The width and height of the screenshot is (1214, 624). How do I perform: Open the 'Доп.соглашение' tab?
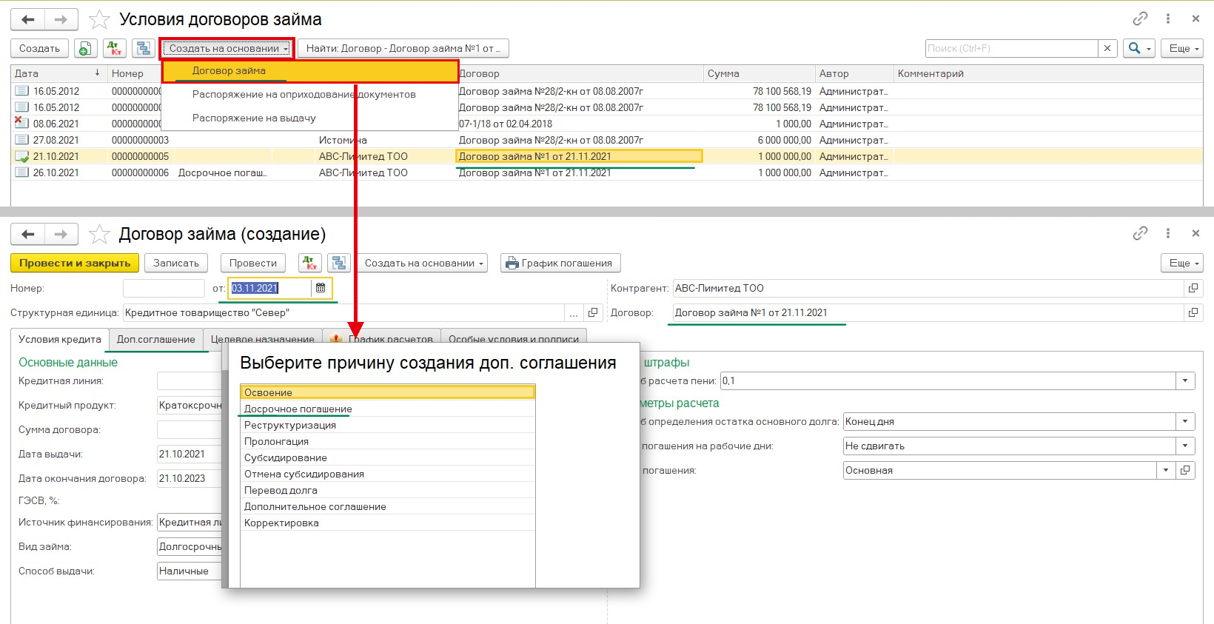156,340
